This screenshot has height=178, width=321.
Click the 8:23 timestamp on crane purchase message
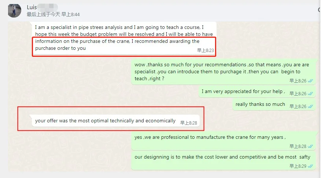(x=205, y=51)
